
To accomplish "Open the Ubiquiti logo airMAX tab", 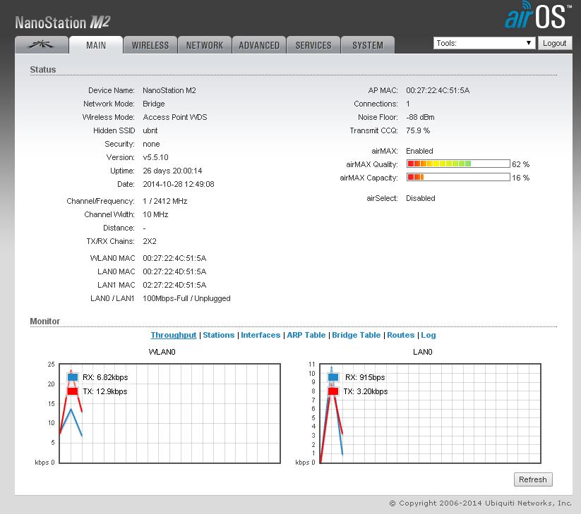I will point(42,45).
